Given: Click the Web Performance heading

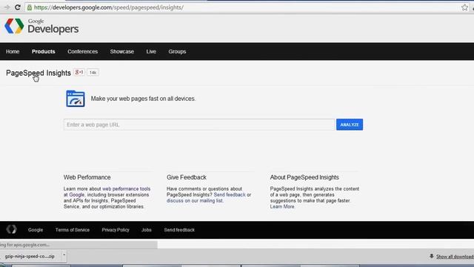Looking at the screenshot, I should (87, 177).
